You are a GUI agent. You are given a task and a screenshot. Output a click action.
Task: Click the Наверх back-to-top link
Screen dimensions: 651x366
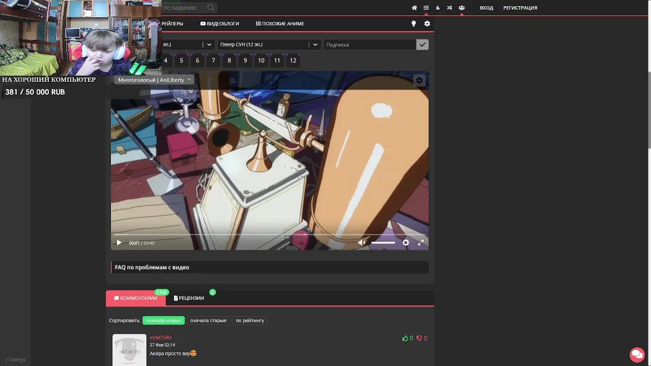pos(15,359)
